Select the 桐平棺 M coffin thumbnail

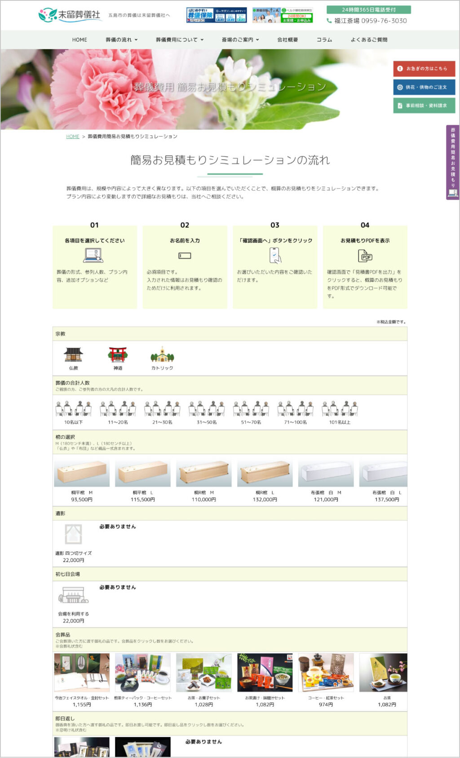coord(82,473)
